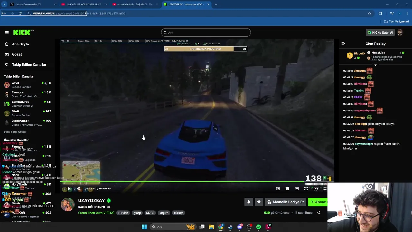Open Spotify from taskbar

(258, 227)
